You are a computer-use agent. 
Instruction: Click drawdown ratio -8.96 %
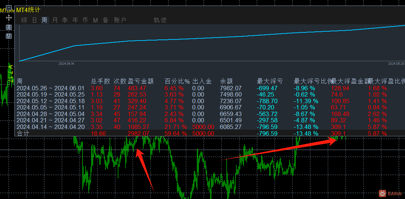coord(304,88)
